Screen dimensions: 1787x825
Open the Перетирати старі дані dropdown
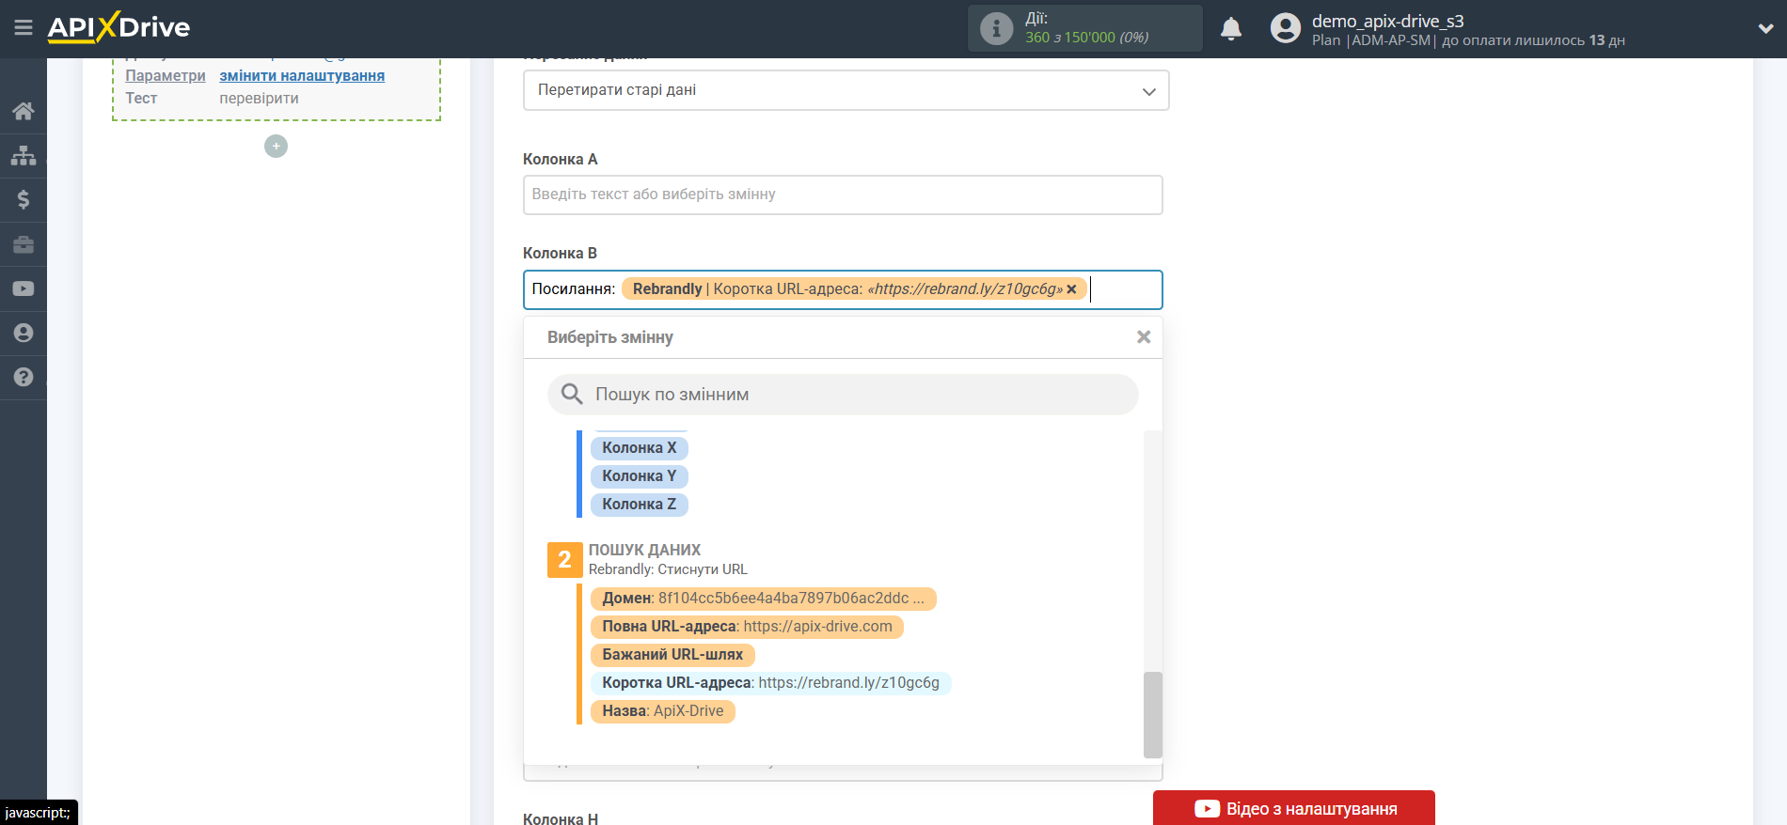click(846, 90)
